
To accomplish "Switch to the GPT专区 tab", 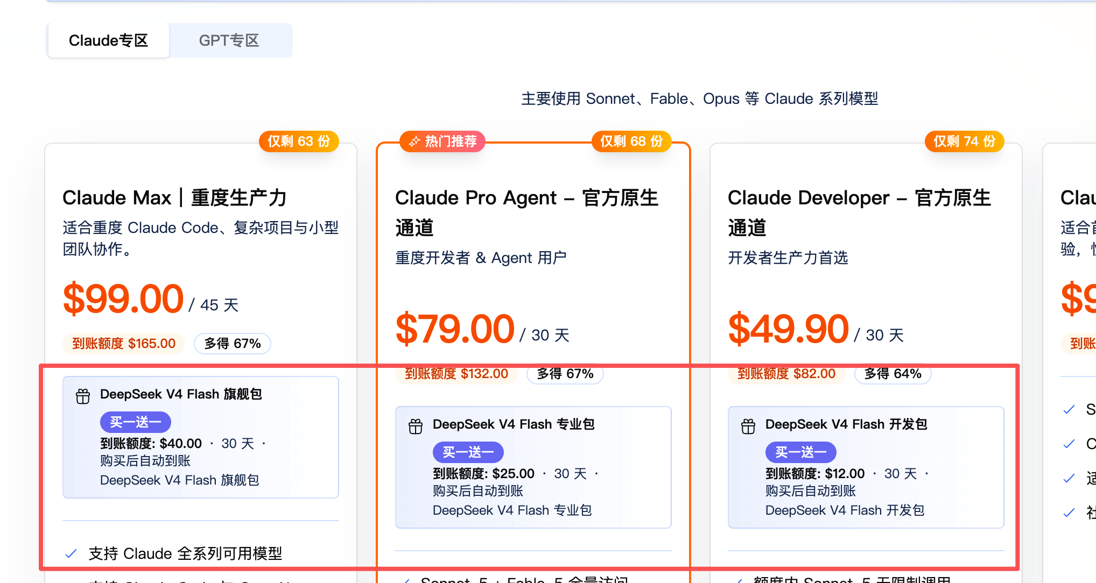I will (229, 40).
